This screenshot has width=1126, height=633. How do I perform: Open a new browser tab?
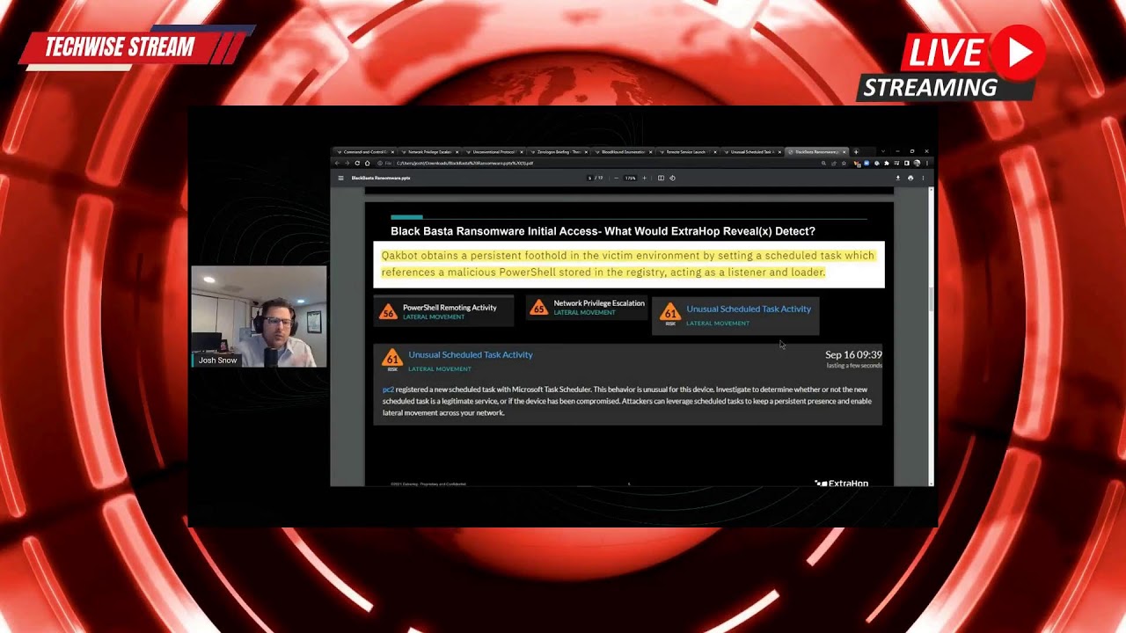pos(856,152)
